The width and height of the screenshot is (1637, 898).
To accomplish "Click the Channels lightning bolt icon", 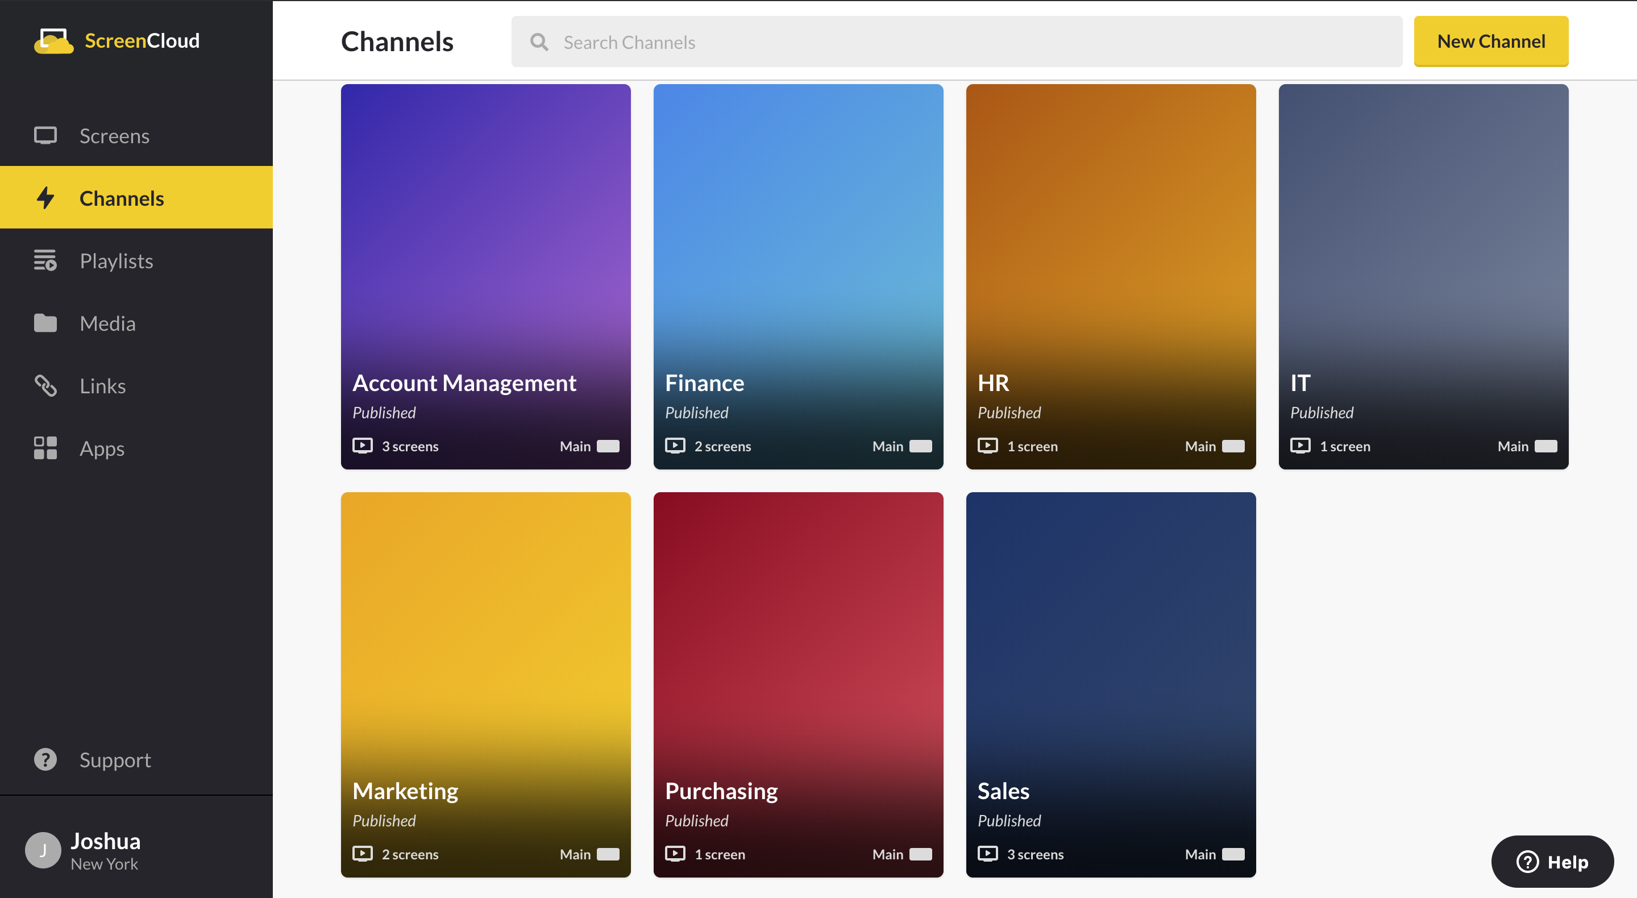I will click(x=45, y=198).
